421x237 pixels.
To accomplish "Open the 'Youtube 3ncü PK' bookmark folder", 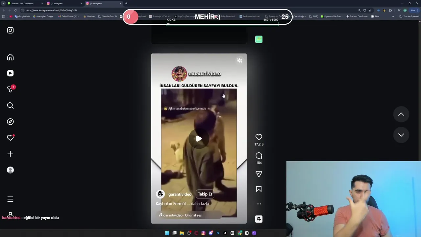I will (108, 16).
